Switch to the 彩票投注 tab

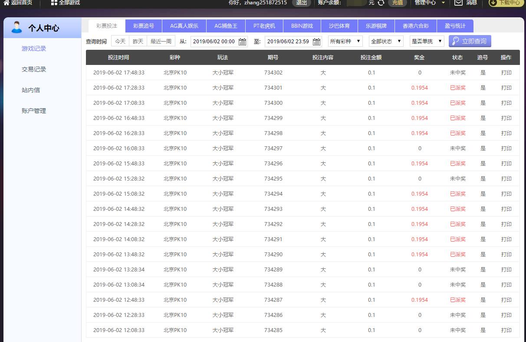pyautogui.click(x=107, y=26)
